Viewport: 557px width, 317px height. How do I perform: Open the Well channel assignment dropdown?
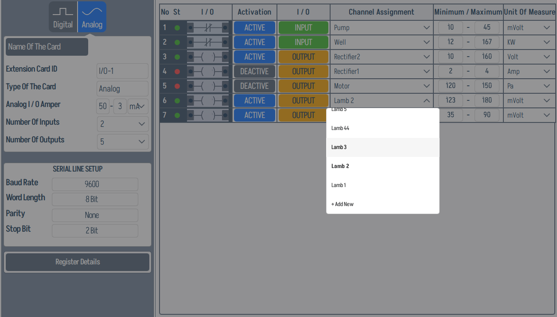point(382,42)
